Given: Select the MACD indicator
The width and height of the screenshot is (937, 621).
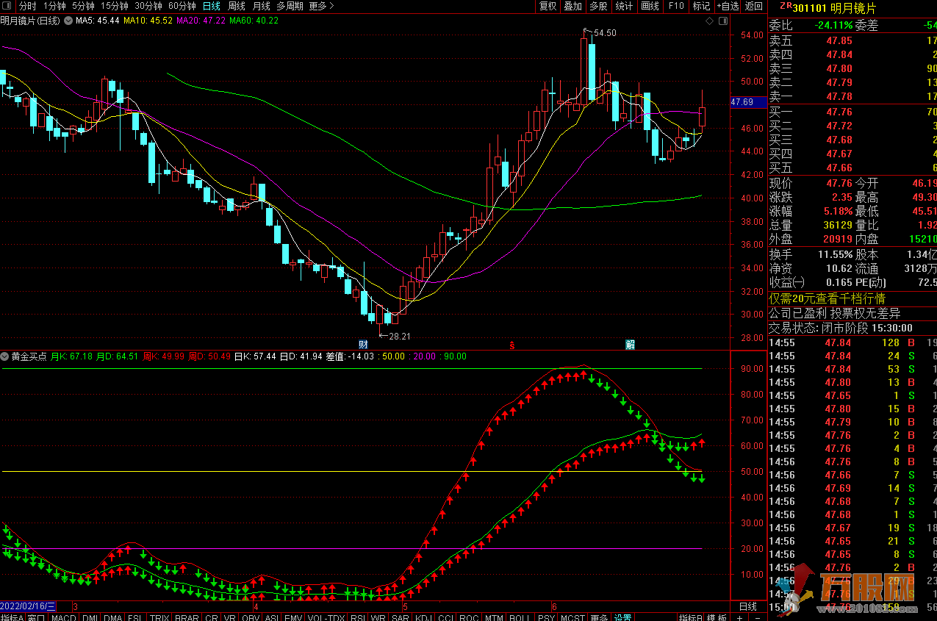Looking at the screenshot, I should pyautogui.click(x=63, y=618).
